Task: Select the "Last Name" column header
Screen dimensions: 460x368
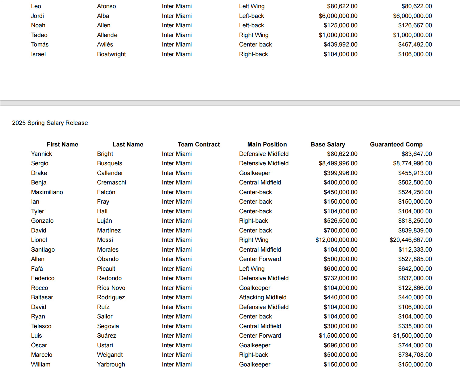Action: pos(128,144)
